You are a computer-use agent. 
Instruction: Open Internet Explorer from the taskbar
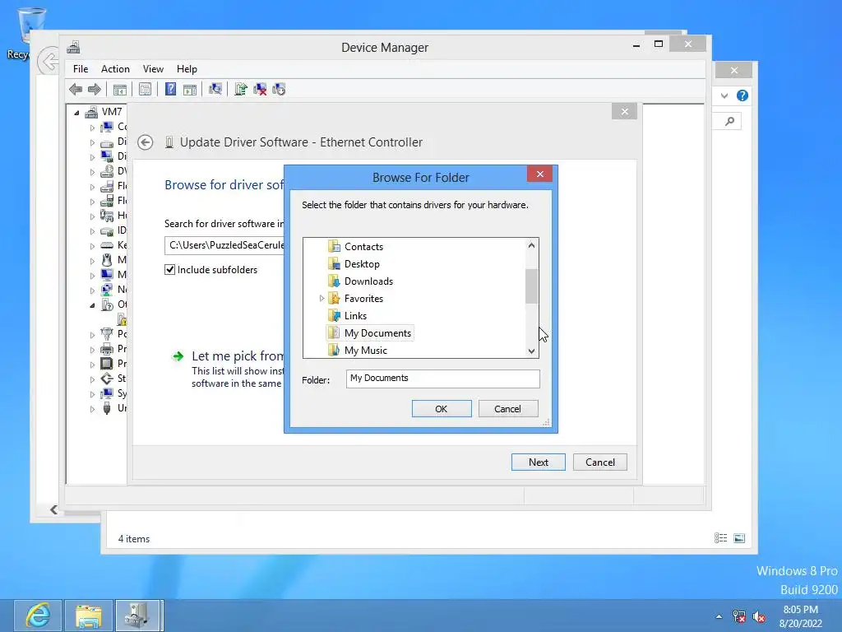pyautogui.click(x=37, y=616)
